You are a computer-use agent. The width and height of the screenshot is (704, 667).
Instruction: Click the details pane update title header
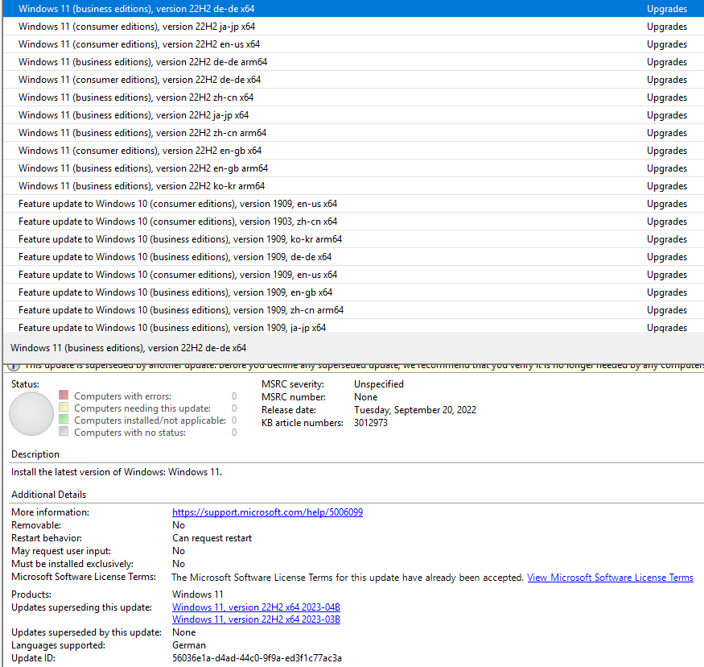129,348
